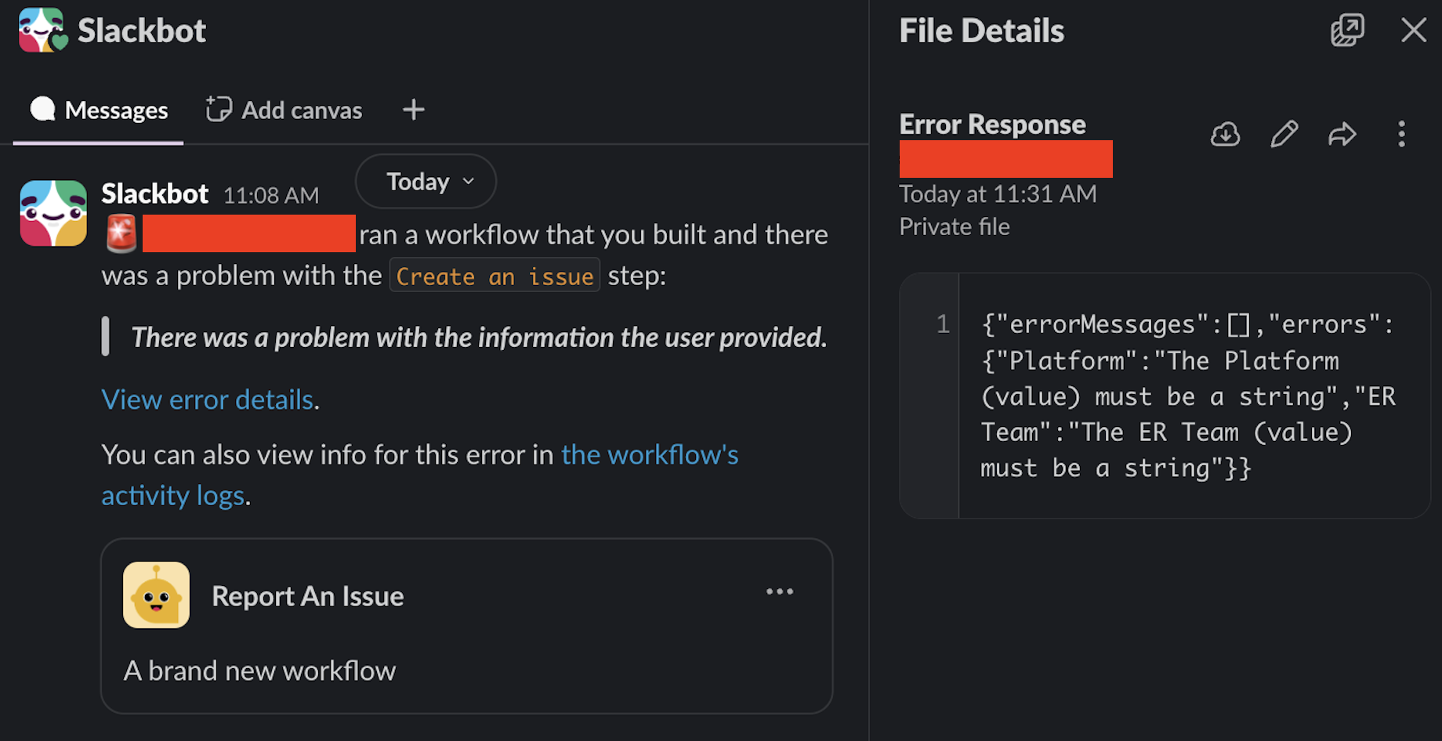Open the file's three-dot overflow menu
1442x741 pixels.
click(1402, 135)
